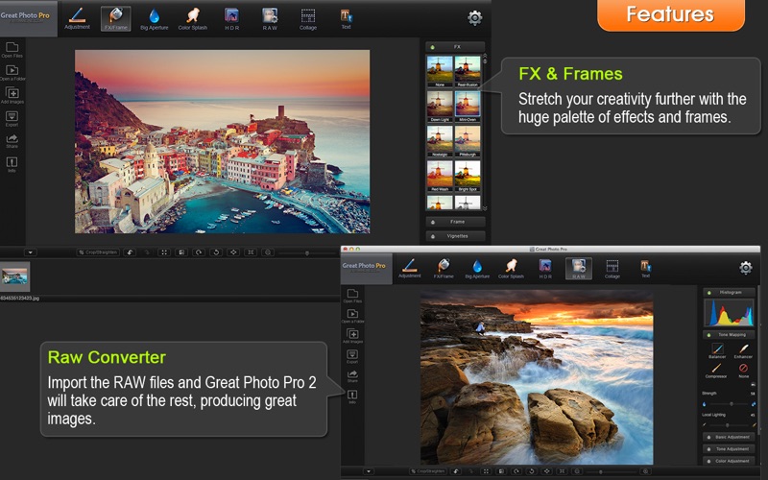The image size is (768, 480).
Task: Click the Text icon in the RAW window toolbar
Action: click(x=645, y=268)
